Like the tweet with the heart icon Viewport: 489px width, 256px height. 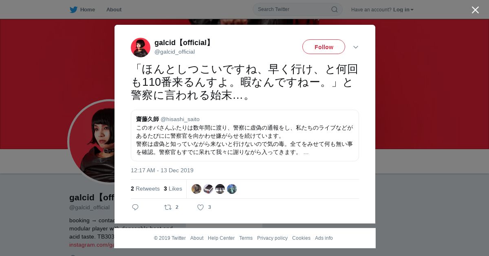click(200, 207)
